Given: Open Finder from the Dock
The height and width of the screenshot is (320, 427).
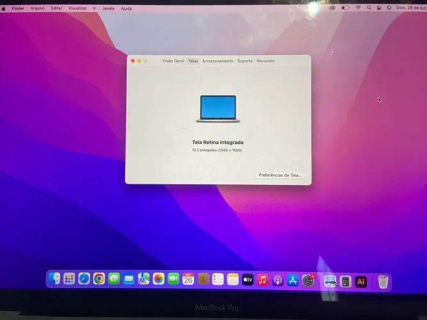Looking at the screenshot, I should pyautogui.click(x=54, y=278).
